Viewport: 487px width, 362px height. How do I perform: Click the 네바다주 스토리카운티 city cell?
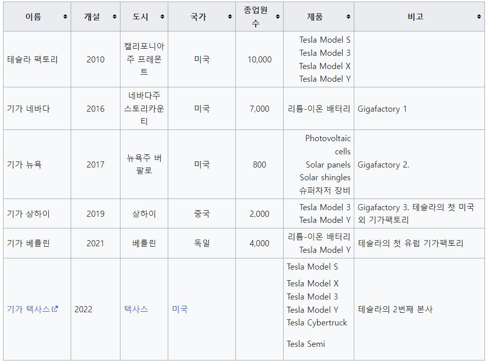pyautogui.click(x=144, y=109)
